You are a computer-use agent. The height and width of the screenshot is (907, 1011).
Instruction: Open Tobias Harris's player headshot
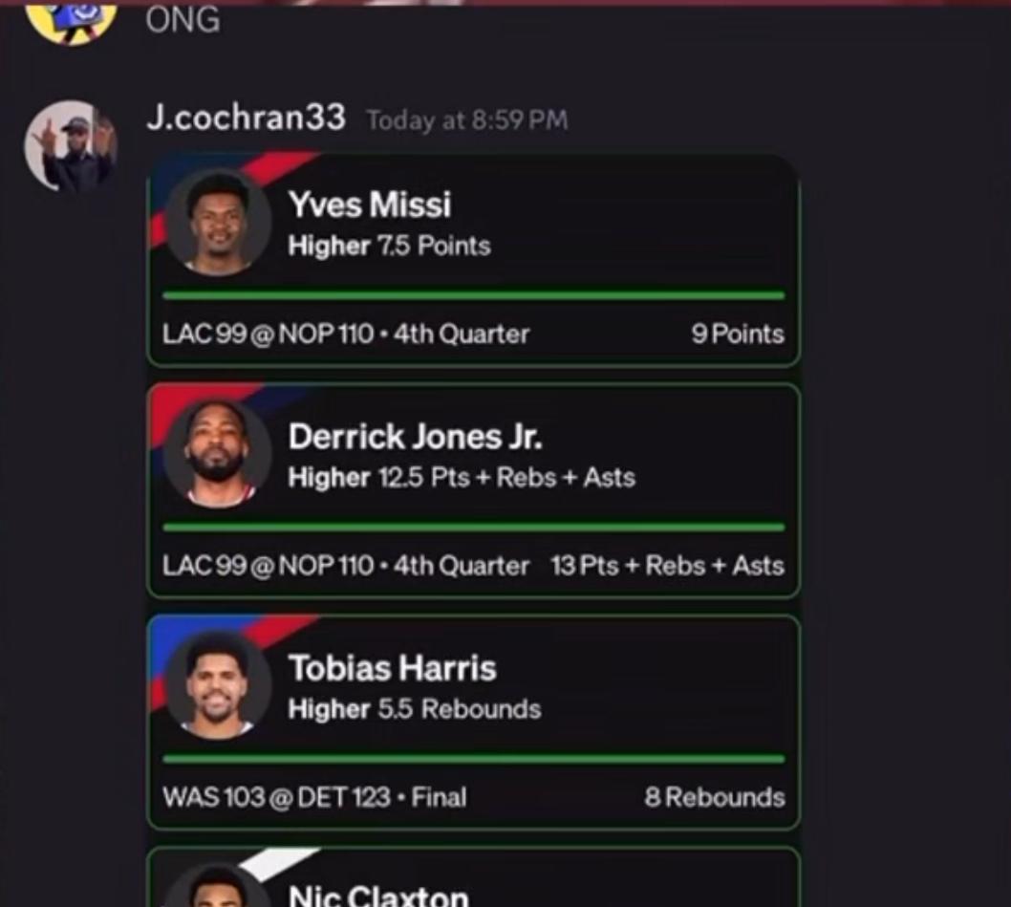pyautogui.click(x=218, y=685)
